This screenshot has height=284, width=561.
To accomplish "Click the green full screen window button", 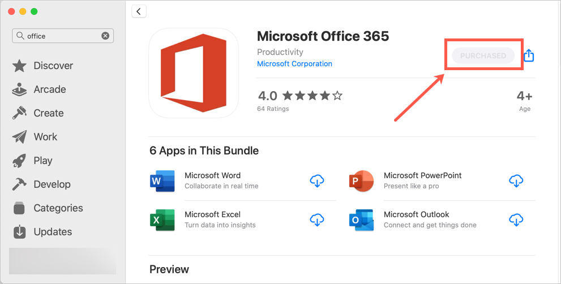I will (35, 11).
